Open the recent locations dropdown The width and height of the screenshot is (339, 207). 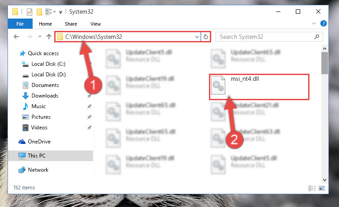coord(40,37)
